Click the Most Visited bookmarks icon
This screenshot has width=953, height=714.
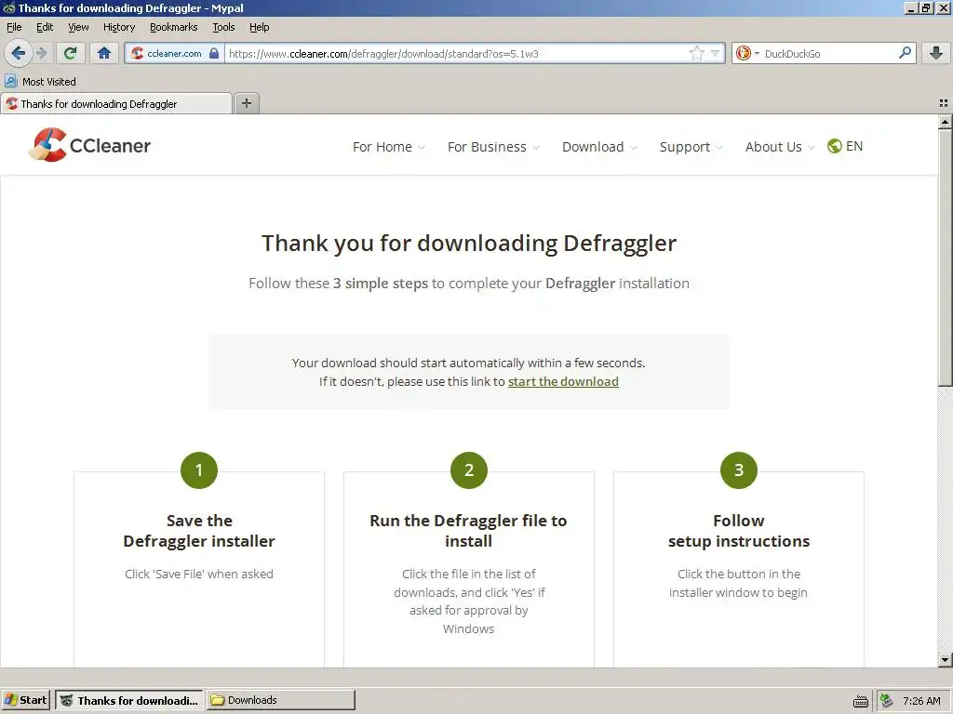pyautogui.click(x=11, y=82)
